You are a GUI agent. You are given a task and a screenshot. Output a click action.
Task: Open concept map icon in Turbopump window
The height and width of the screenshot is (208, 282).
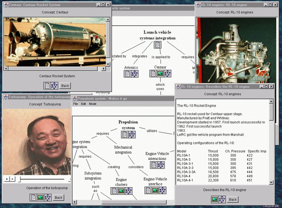click(48, 198)
